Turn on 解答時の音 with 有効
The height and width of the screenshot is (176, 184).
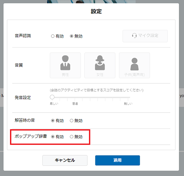click(x=53, y=121)
